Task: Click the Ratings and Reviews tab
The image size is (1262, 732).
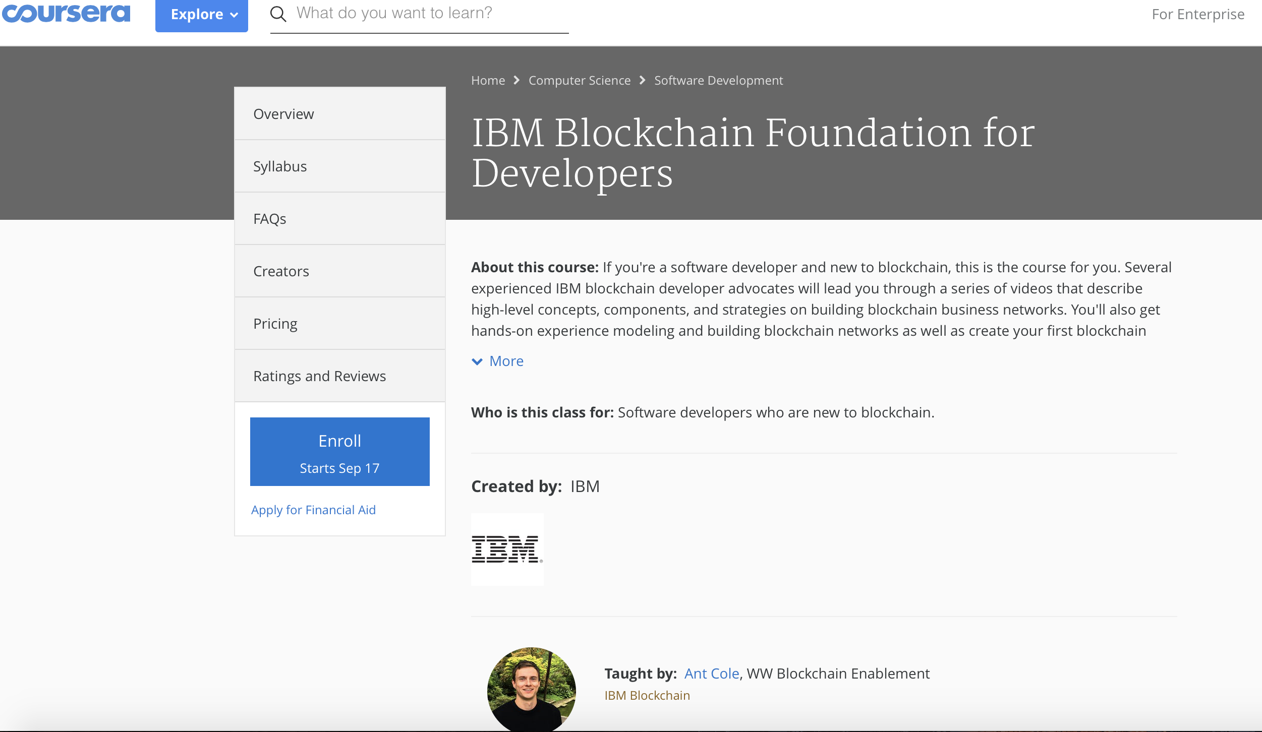Action: pos(319,375)
